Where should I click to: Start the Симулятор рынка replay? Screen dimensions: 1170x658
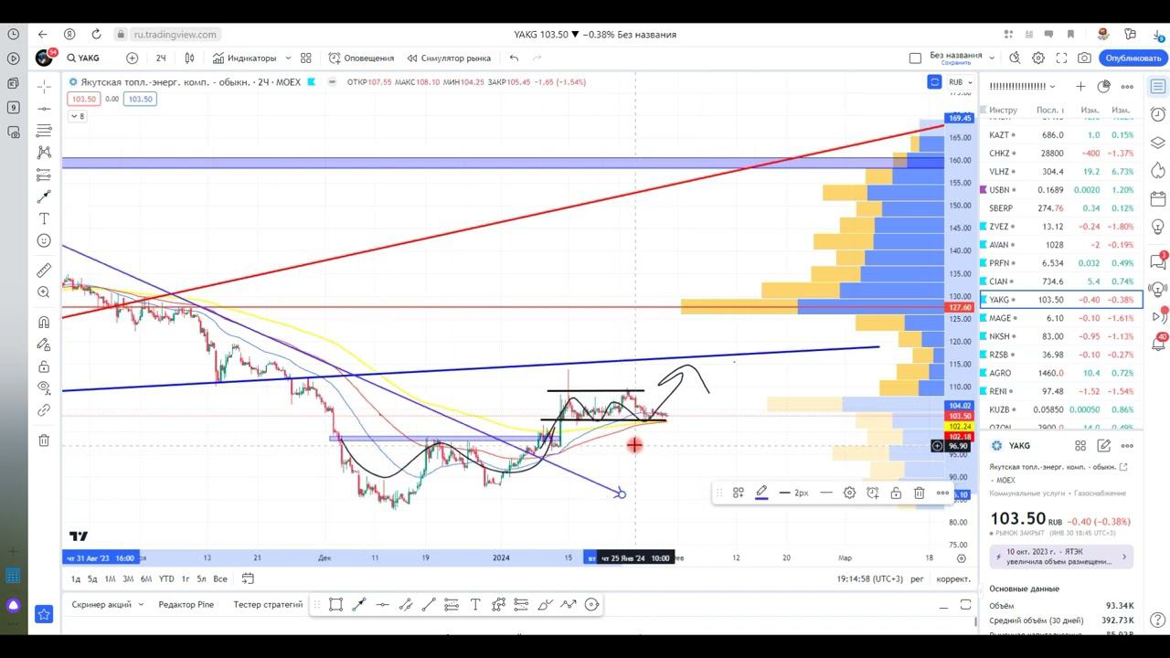click(449, 58)
